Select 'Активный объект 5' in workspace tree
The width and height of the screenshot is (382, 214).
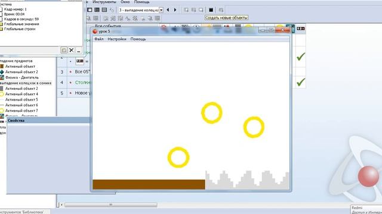[x=21, y=100]
